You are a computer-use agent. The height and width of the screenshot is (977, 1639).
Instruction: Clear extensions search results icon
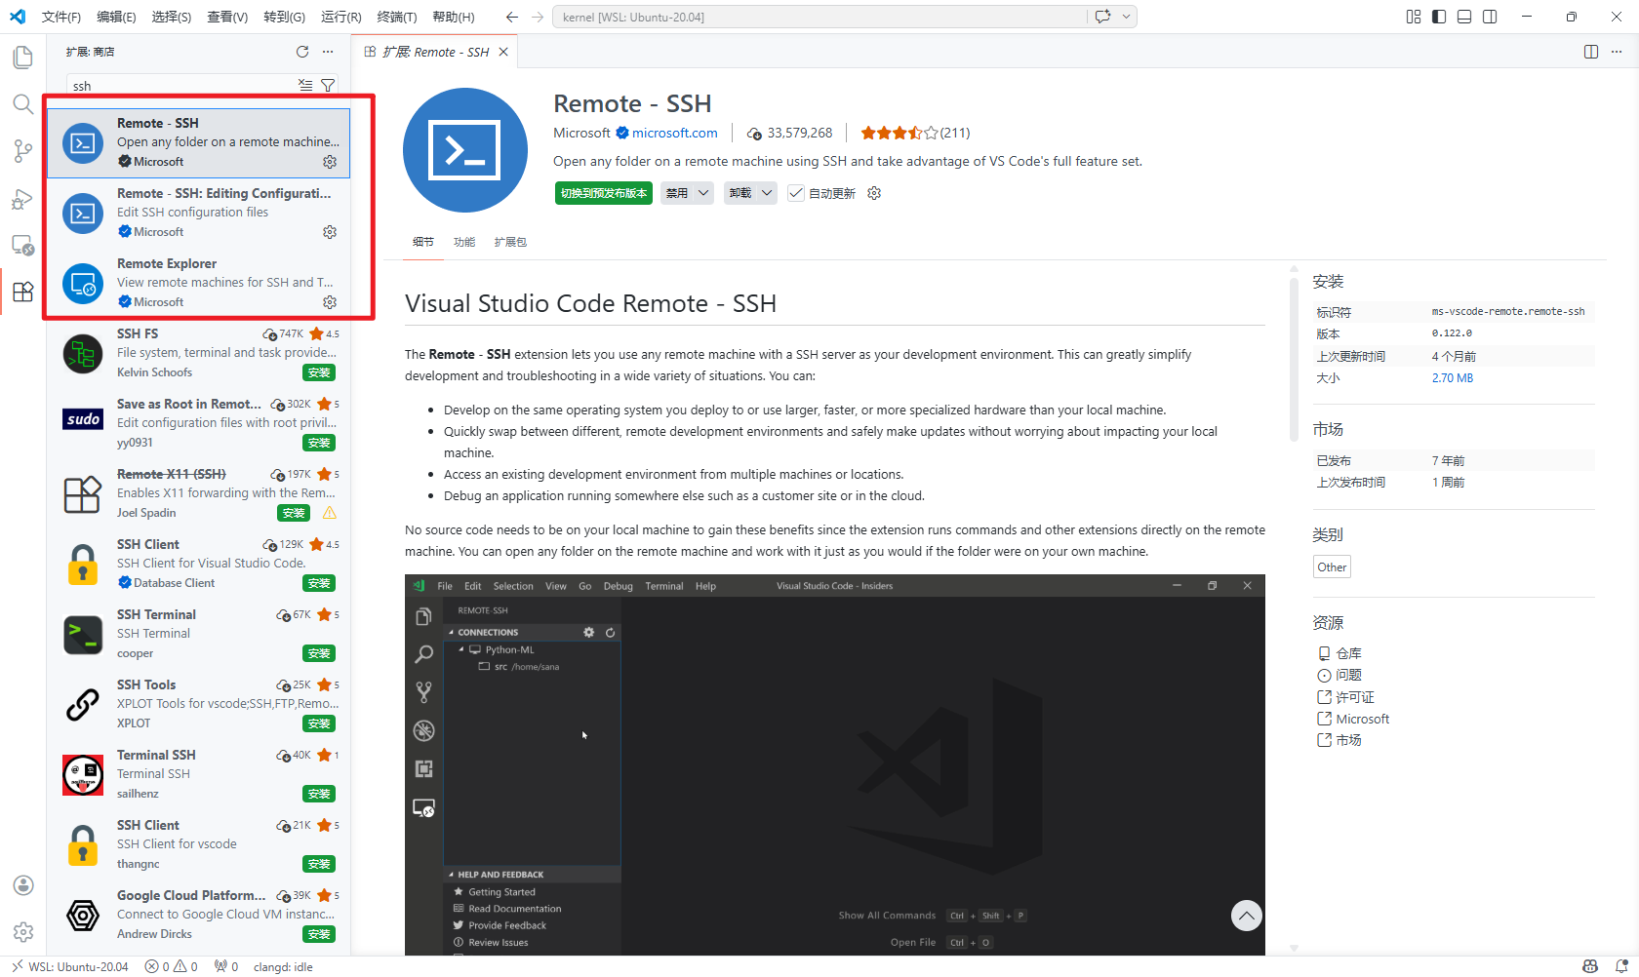pos(305,86)
